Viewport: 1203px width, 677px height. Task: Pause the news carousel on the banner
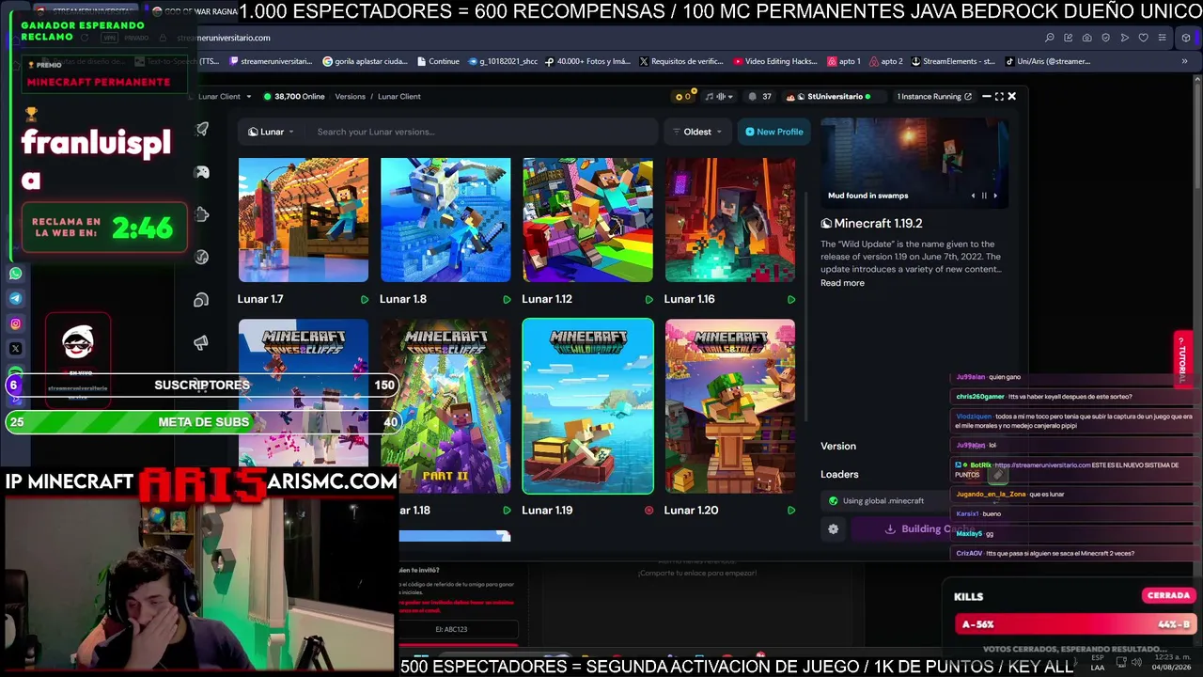pyautogui.click(x=984, y=196)
